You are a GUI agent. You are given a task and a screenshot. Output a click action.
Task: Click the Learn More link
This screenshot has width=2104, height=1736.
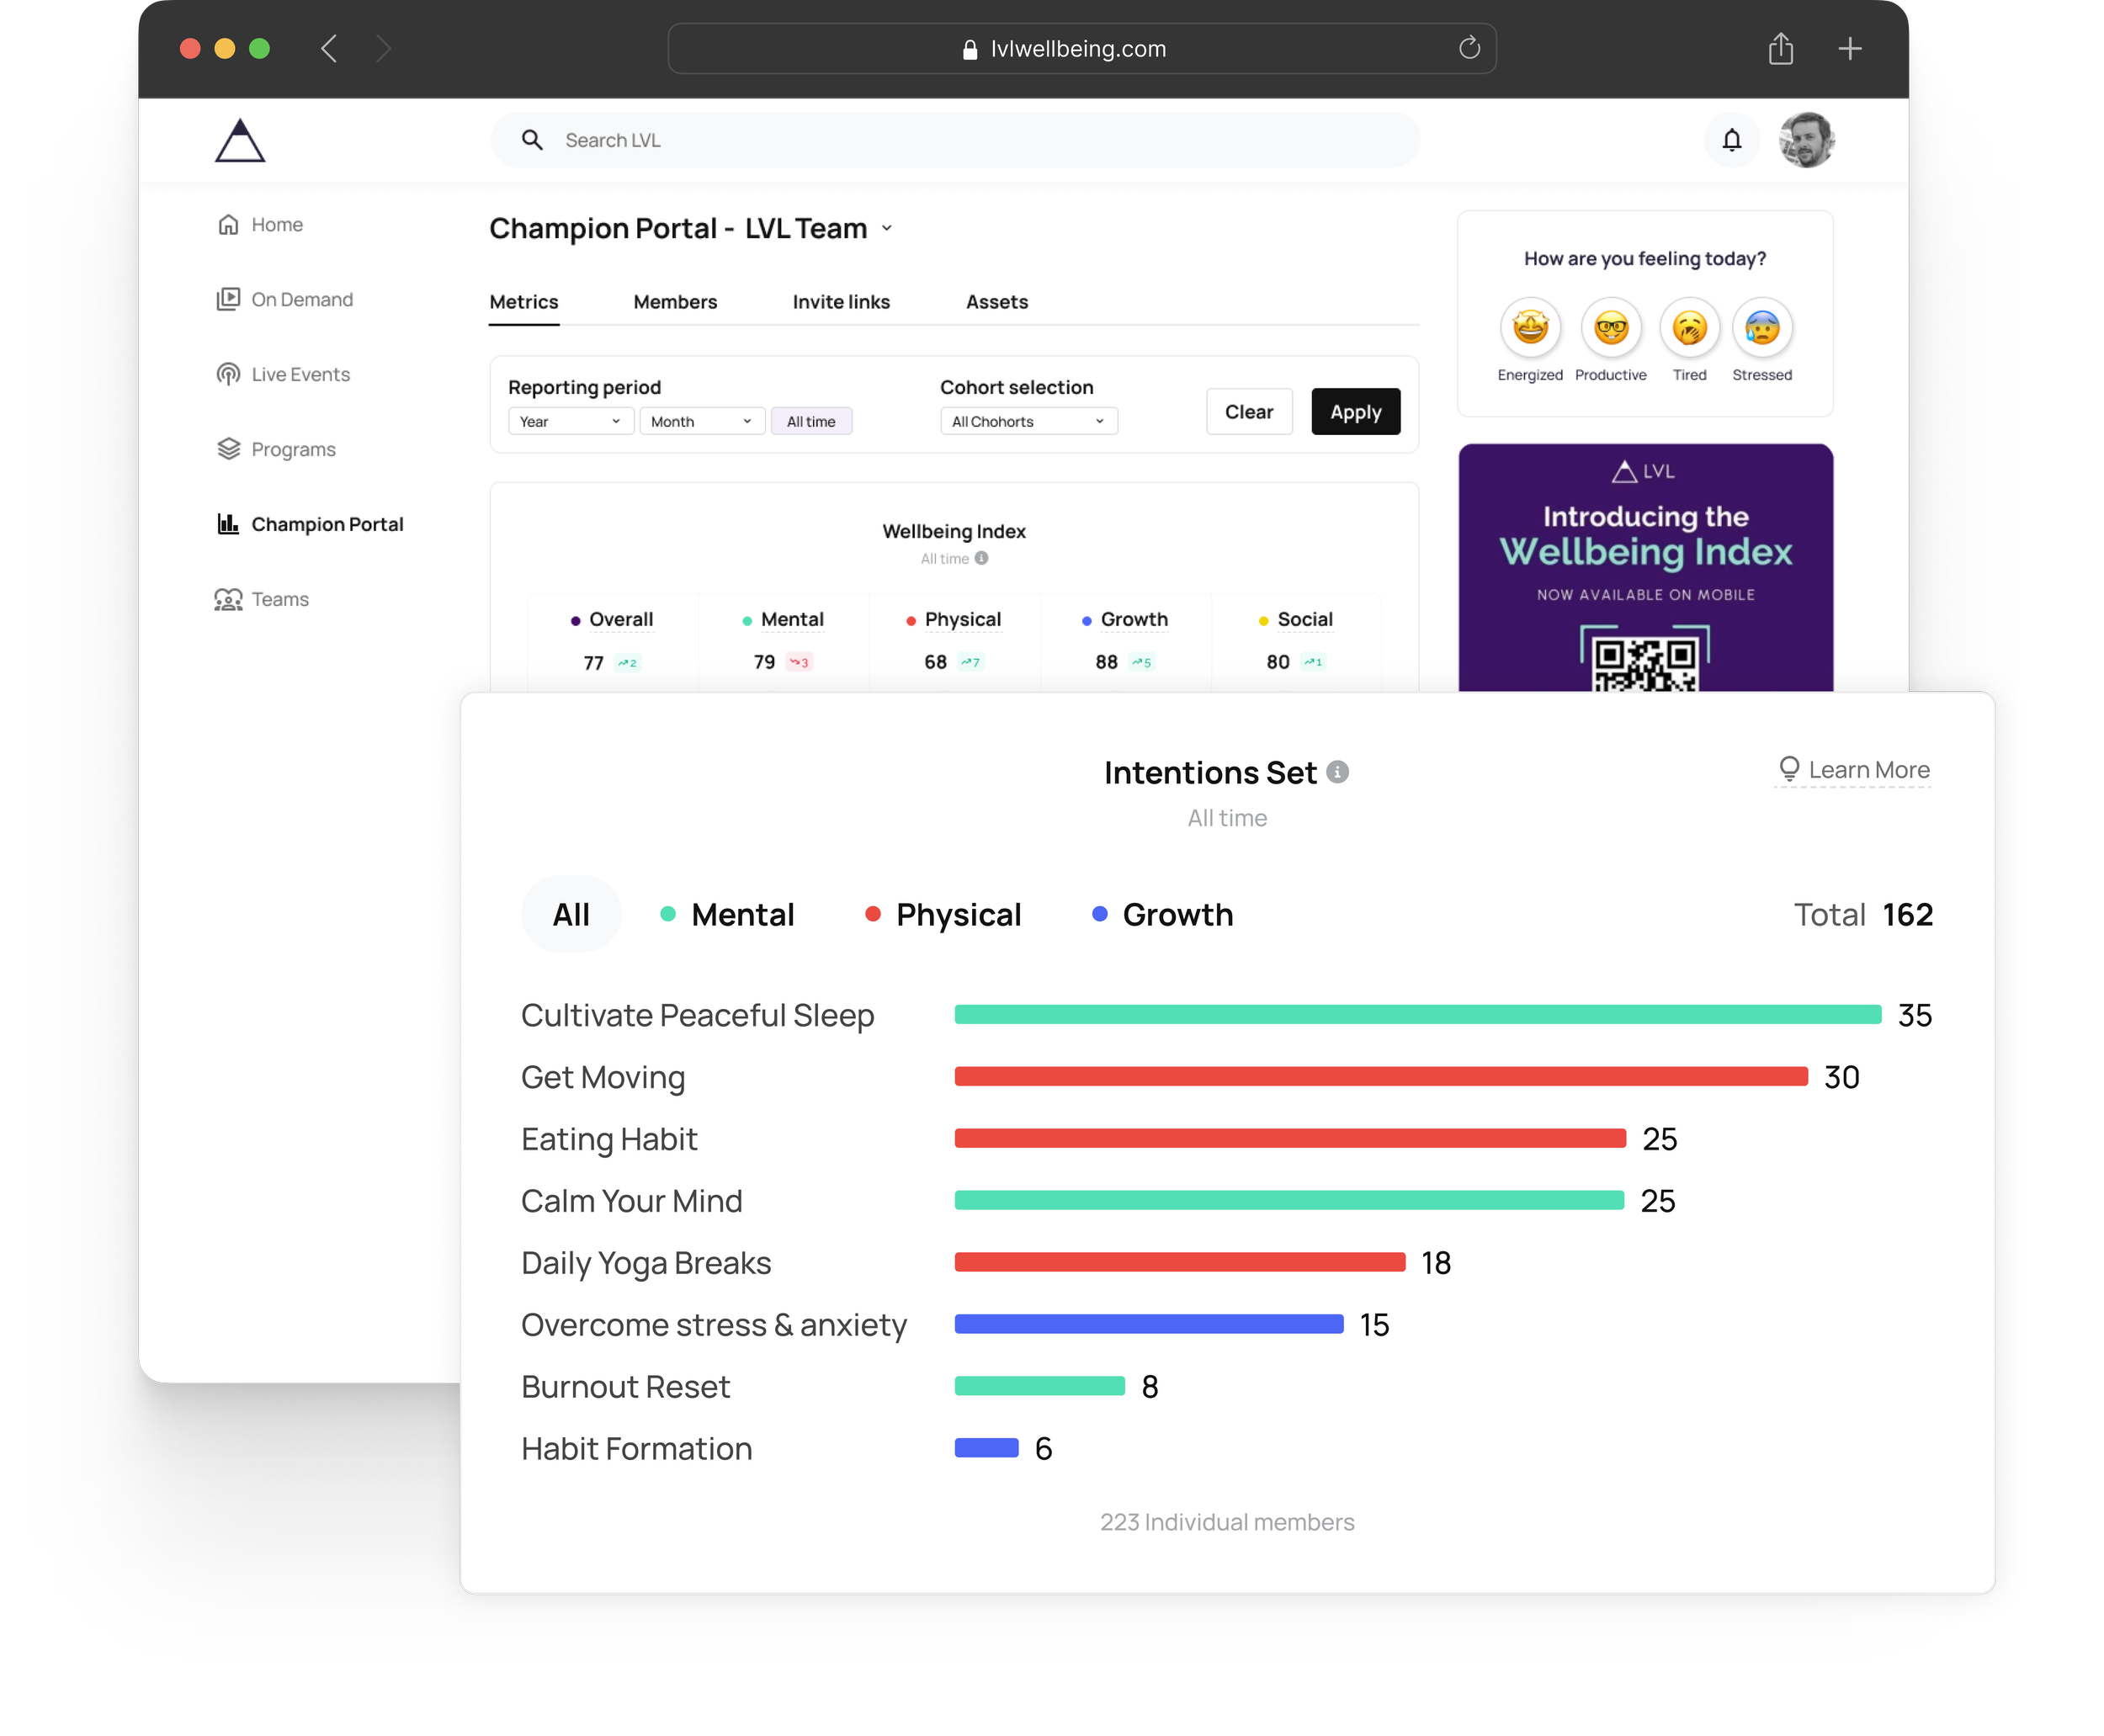point(1853,770)
